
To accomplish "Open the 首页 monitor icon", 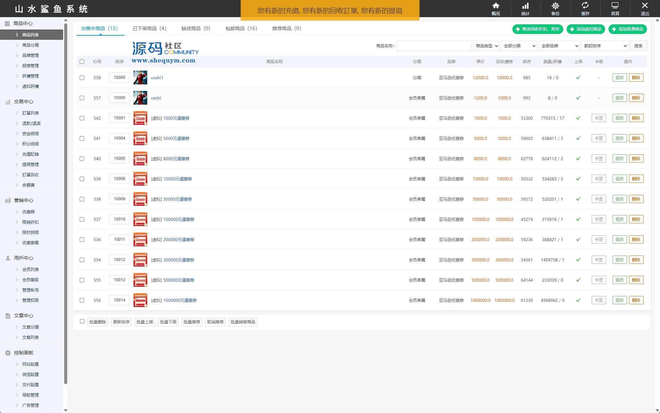I will (x=615, y=6).
